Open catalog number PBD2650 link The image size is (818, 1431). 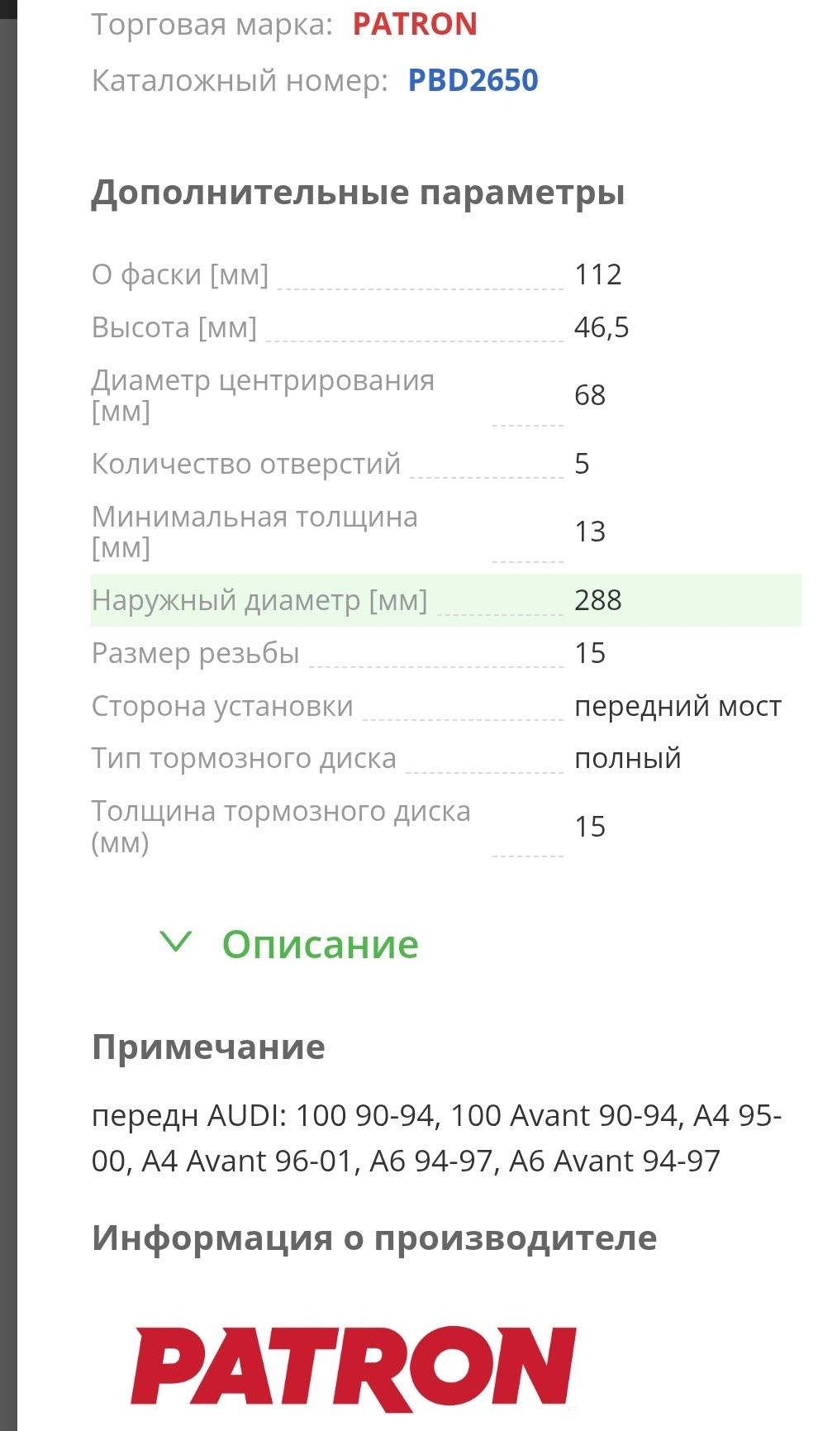click(473, 80)
